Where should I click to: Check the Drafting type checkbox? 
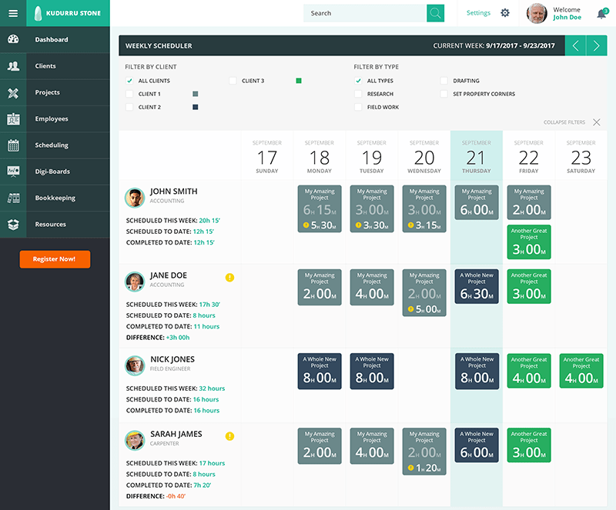point(444,81)
